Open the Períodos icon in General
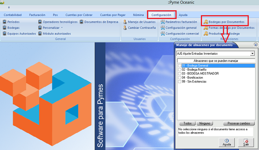Screen dimensions: 259x150 tap(5, 22)
